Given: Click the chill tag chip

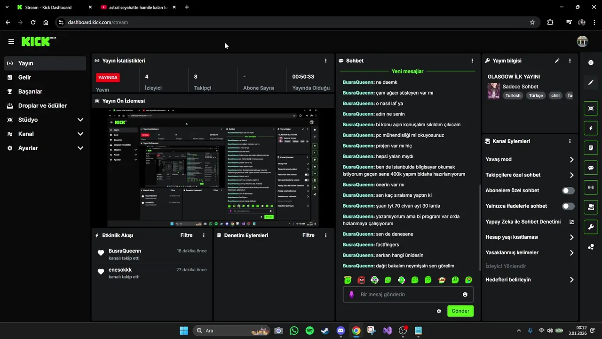Looking at the screenshot, I should coord(555,96).
